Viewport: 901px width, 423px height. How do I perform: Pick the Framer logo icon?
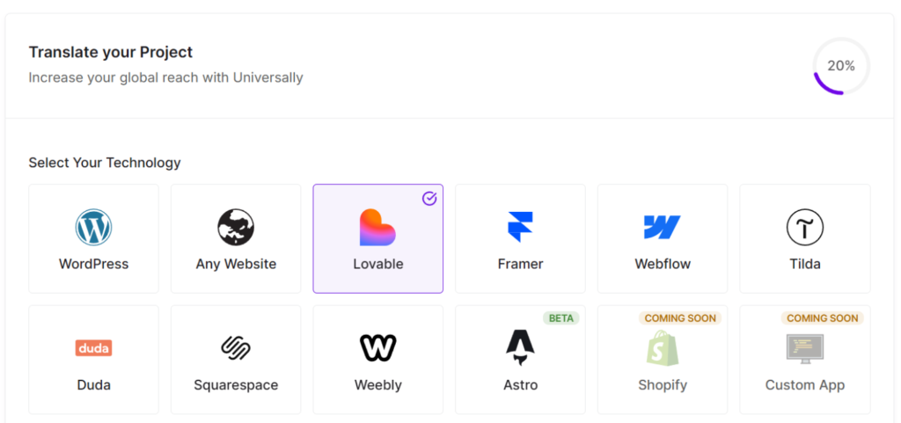pyautogui.click(x=520, y=227)
